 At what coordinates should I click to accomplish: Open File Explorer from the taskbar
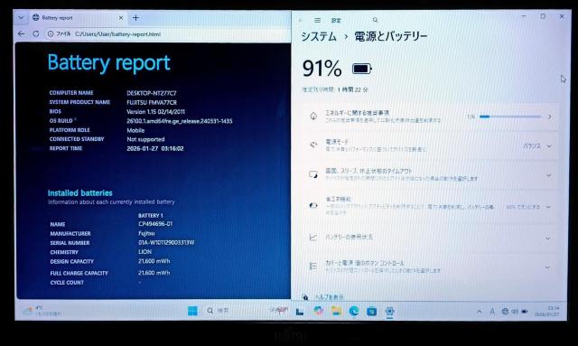(x=336, y=311)
